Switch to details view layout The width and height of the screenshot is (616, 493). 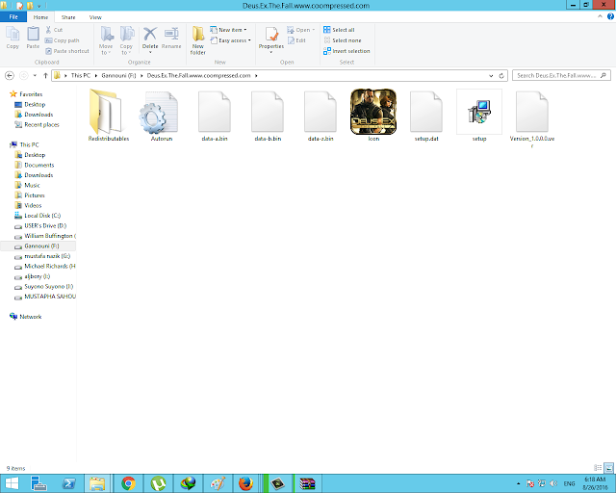point(598,468)
